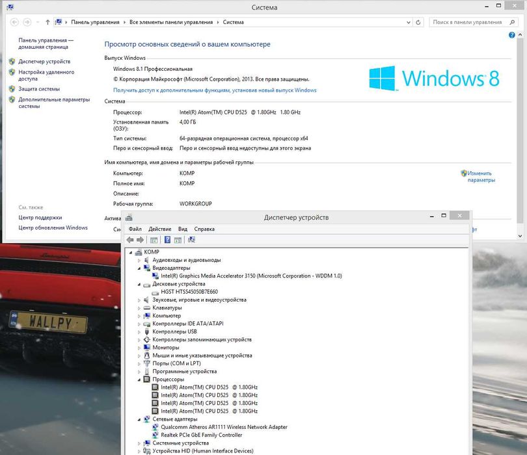527x455 pixels.
Task: Collapse the Сетевые адаптеры category
Action: (x=139, y=419)
